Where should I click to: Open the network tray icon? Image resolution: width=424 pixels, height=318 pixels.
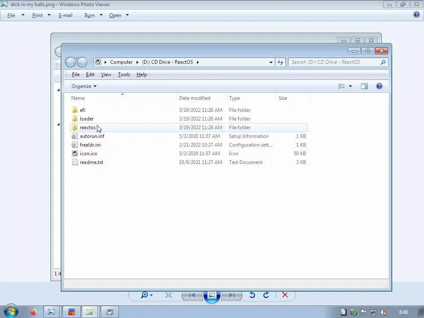click(373, 312)
